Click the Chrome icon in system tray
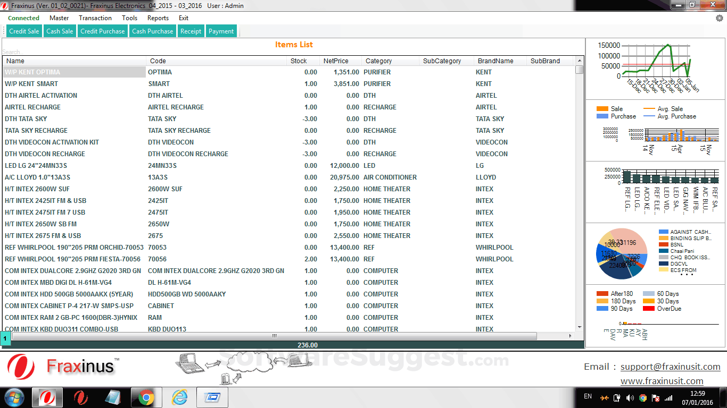 pyautogui.click(x=643, y=397)
